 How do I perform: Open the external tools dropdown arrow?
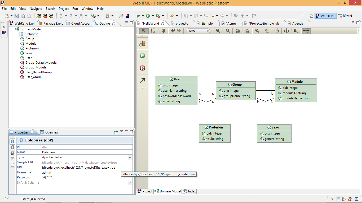(x=163, y=16)
